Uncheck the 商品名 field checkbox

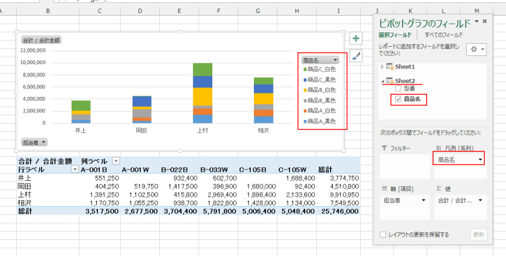tap(398, 99)
